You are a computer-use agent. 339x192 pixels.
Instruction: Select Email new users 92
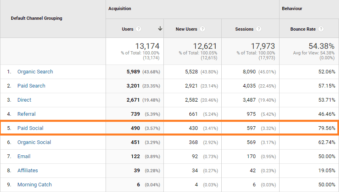[x=195, y=157]
